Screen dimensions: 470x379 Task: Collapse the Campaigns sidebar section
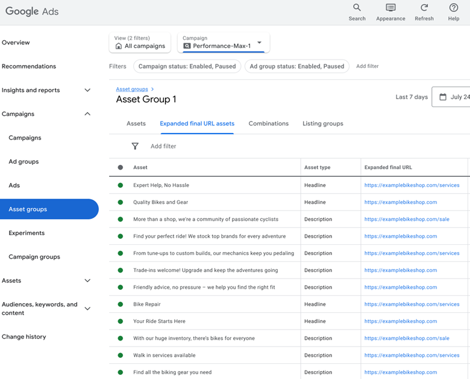click(x=87, y=114)
